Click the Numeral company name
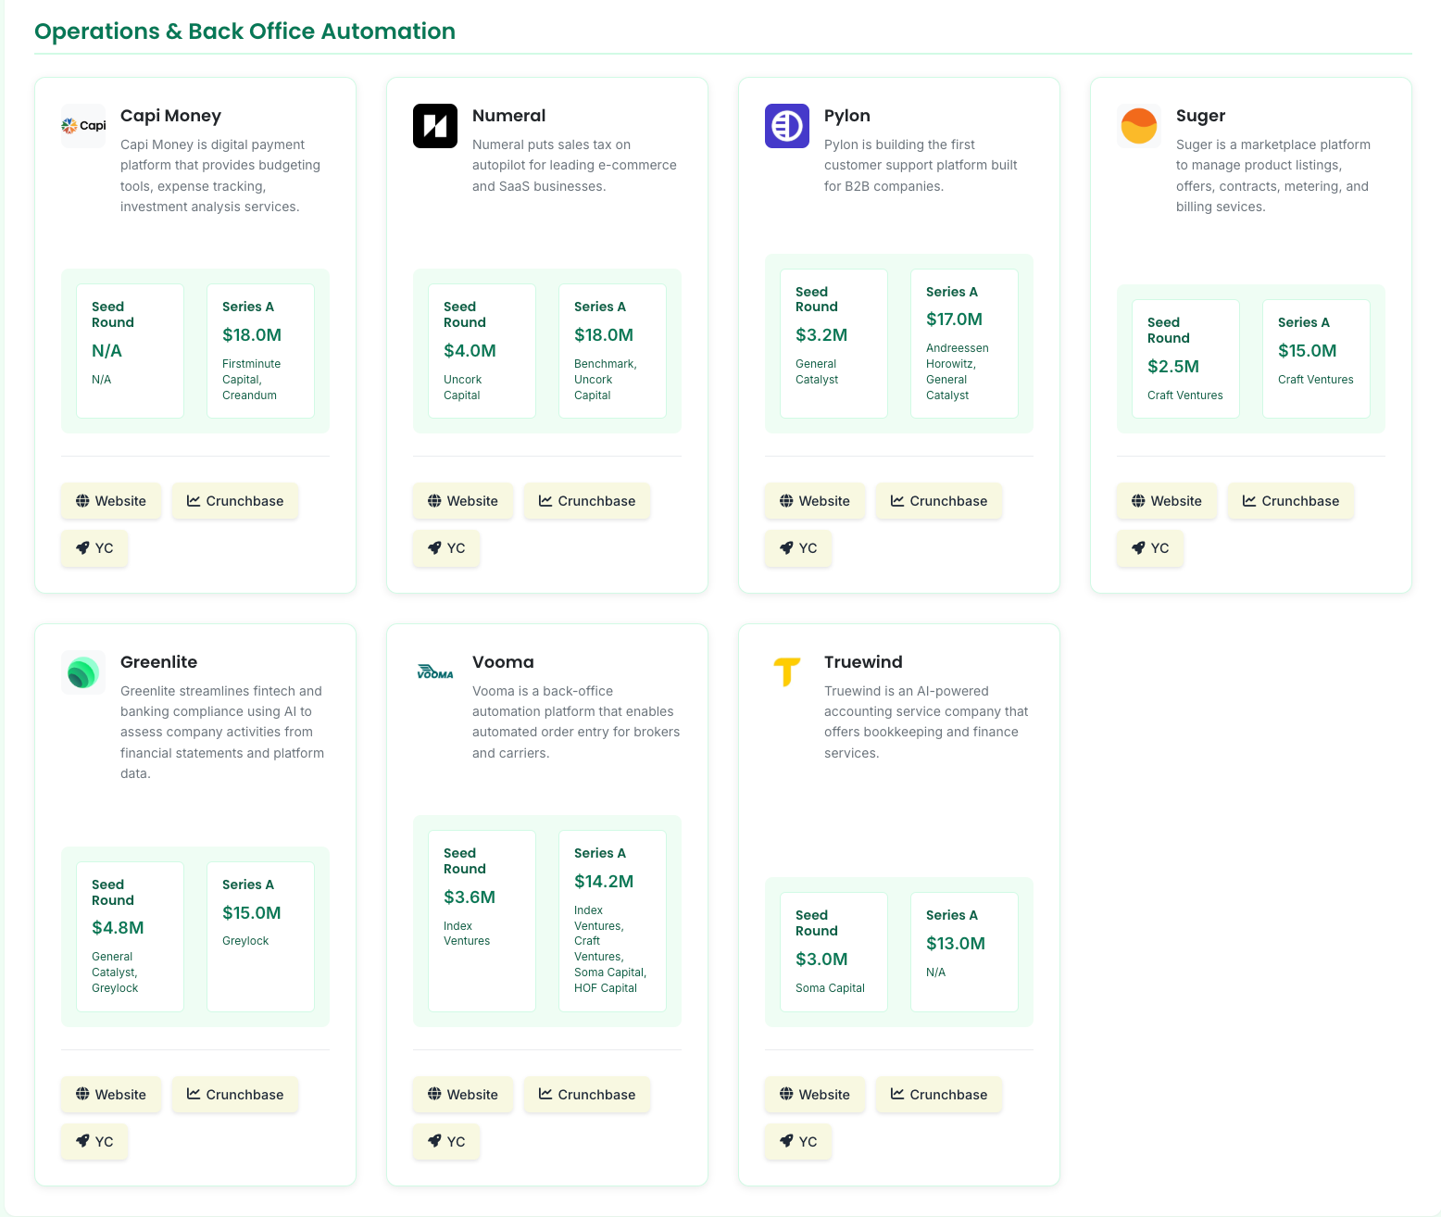The image size is (1441, 1217). 508,116
